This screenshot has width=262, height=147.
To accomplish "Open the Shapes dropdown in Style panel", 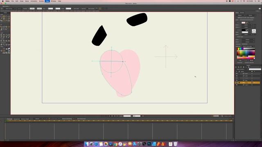I will [x=241, y=16].
